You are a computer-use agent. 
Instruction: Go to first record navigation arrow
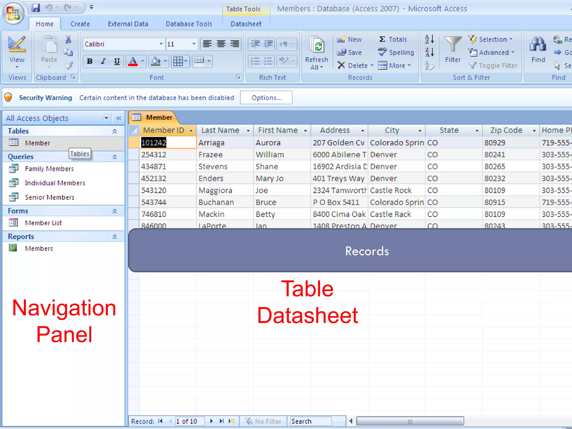point(160,421)
